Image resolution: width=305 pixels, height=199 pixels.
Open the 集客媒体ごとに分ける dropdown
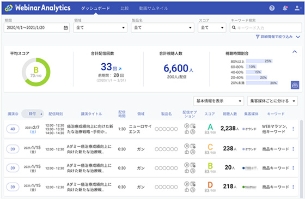[x=272, y=101]
